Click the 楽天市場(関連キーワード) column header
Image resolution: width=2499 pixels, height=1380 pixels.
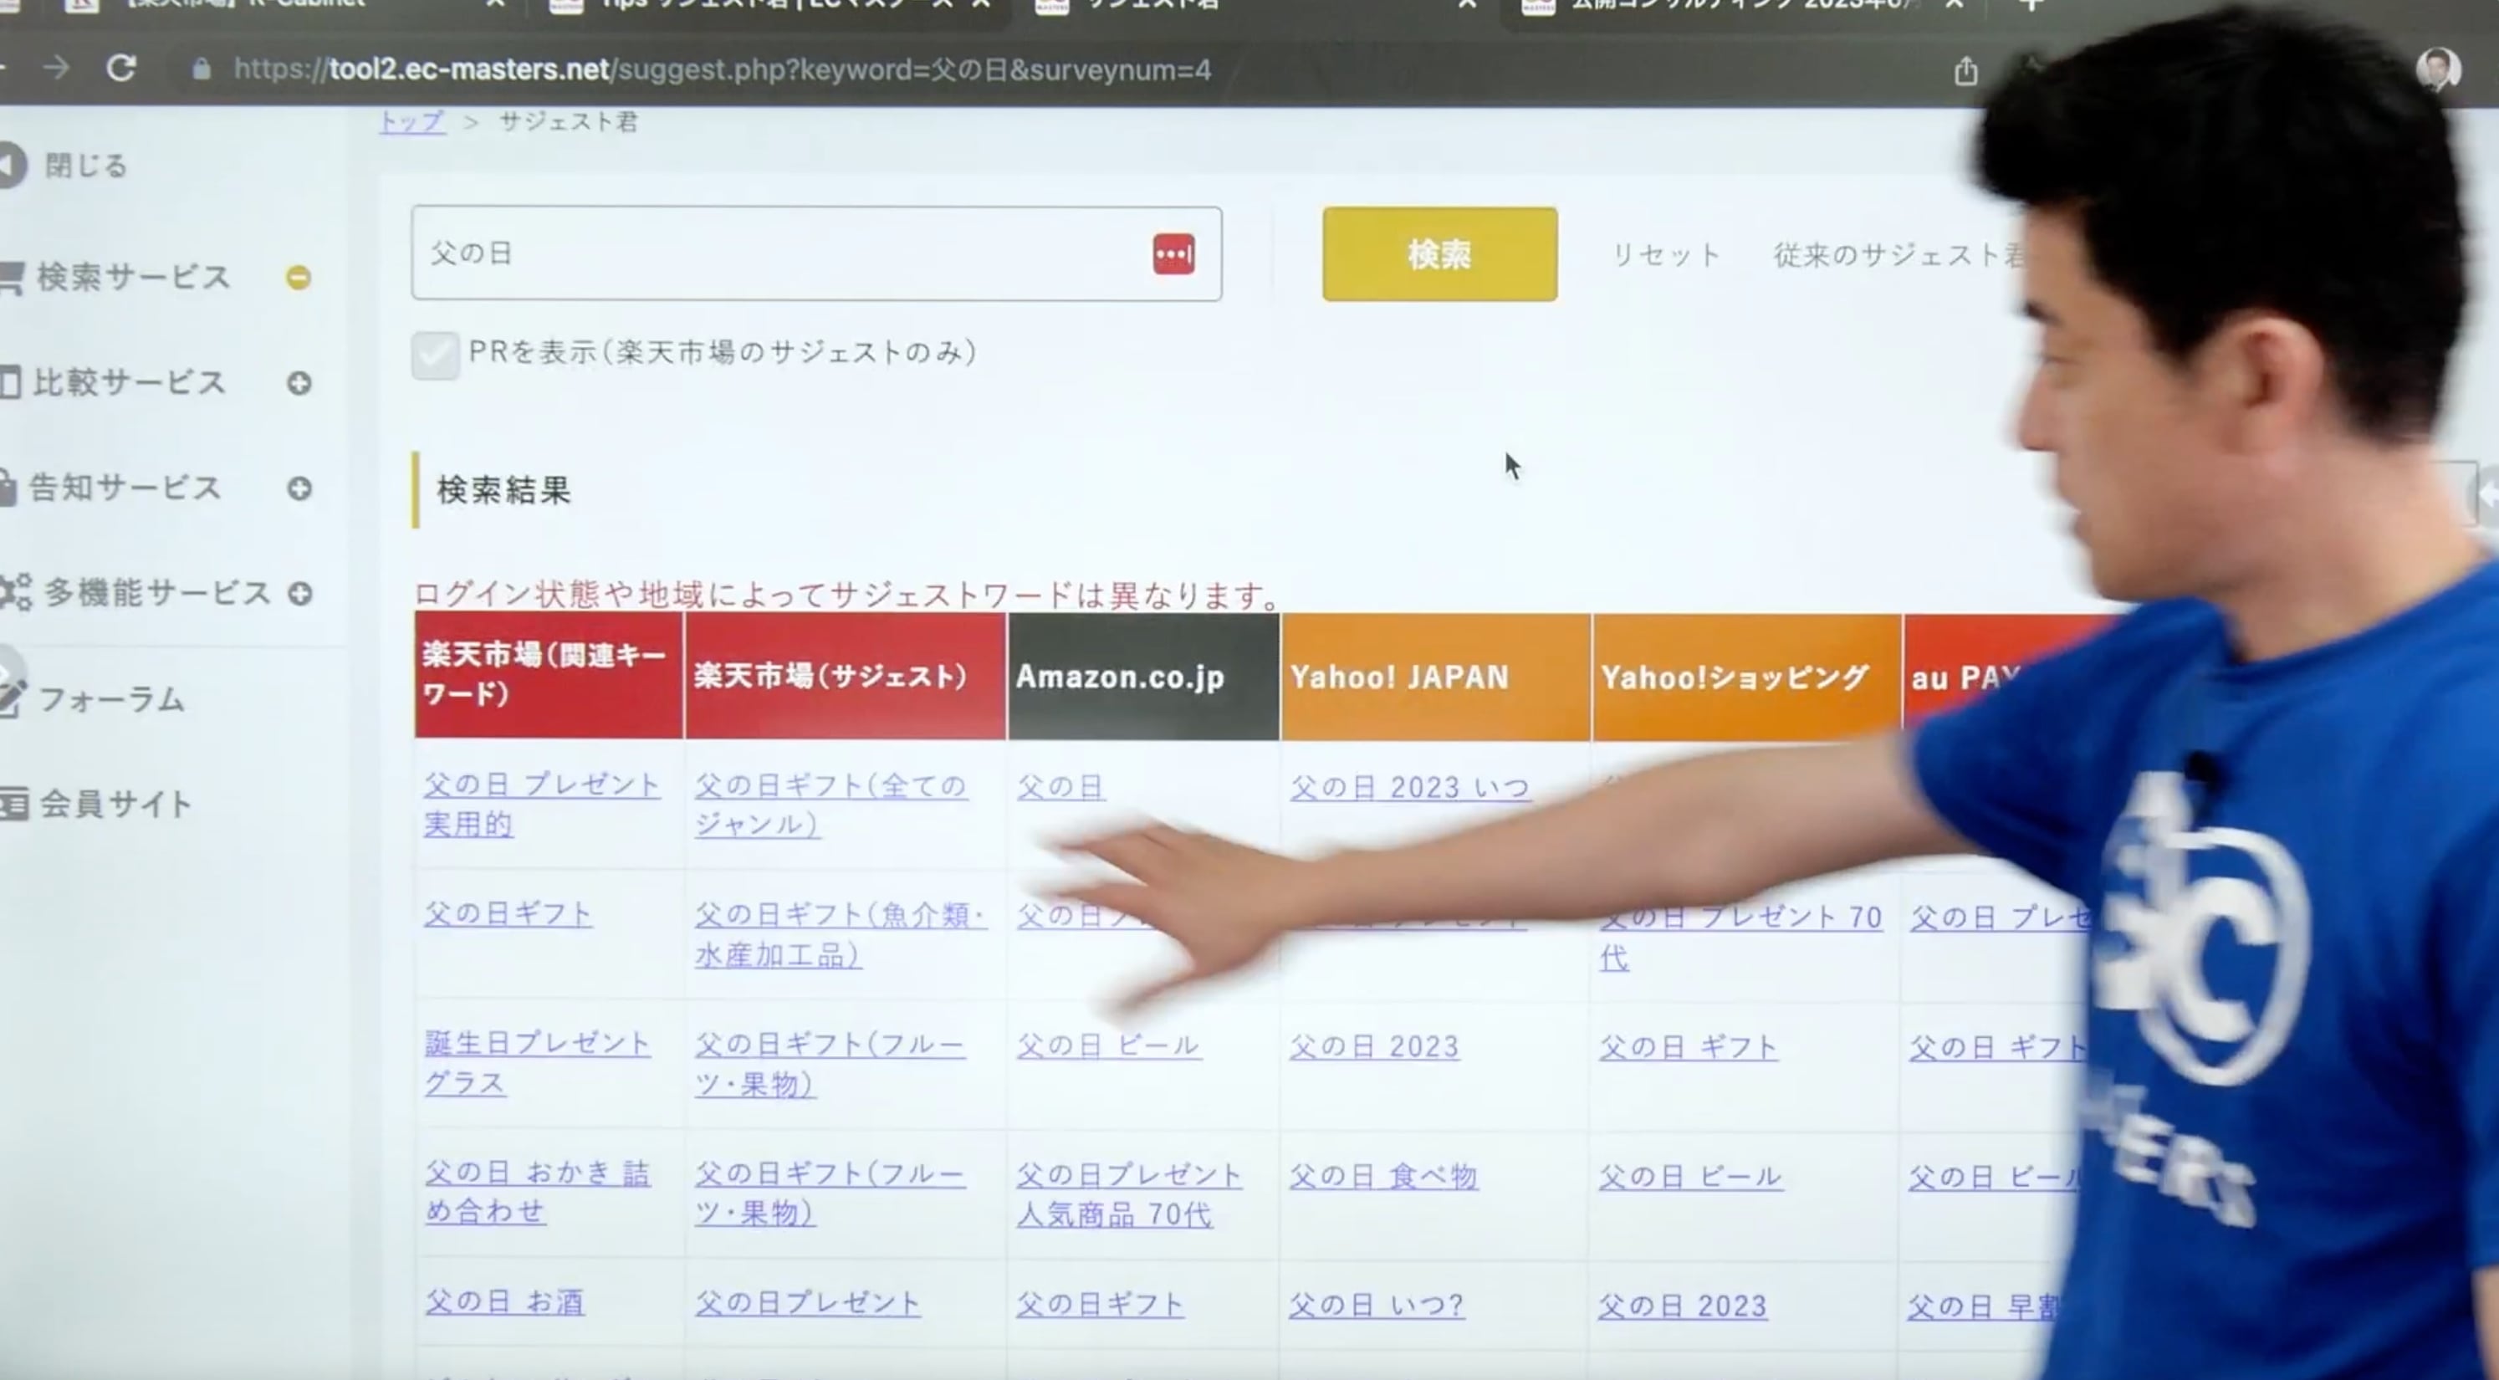[548, 676]
